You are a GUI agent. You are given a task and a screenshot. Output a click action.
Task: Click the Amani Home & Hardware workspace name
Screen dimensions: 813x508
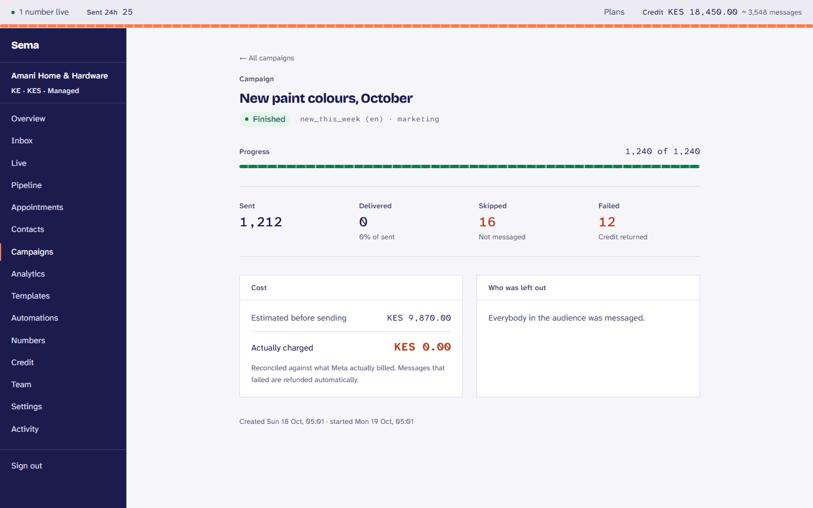[x=59, y=76]
